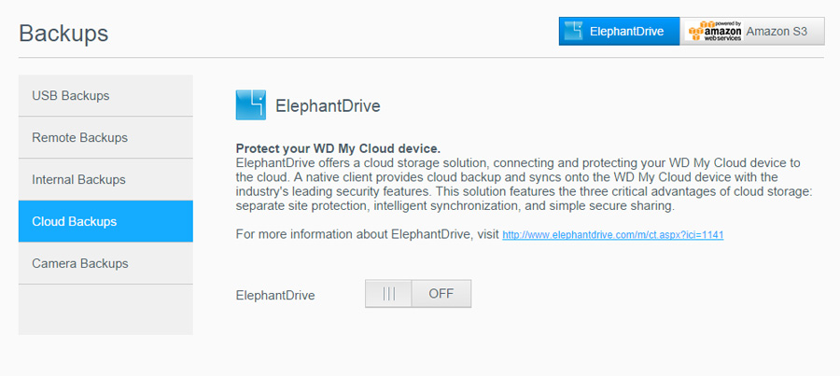The image size is (840, 376).
Task: Click the toggle's grip handle with vertical bars
Action: click(389, 294)
